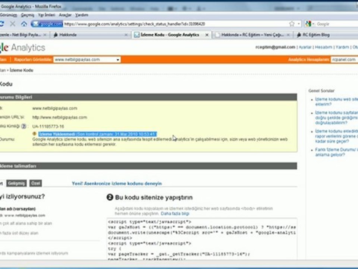Click Yeni! Asenkronize izleme kodunu deneyin link
This screenshot has width=358, height=269.
tap(117, 183)
